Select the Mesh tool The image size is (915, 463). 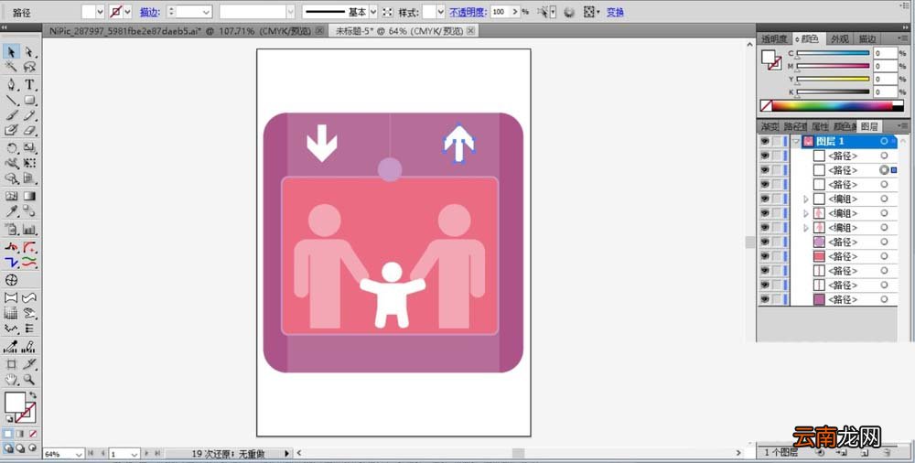(10, 196)
